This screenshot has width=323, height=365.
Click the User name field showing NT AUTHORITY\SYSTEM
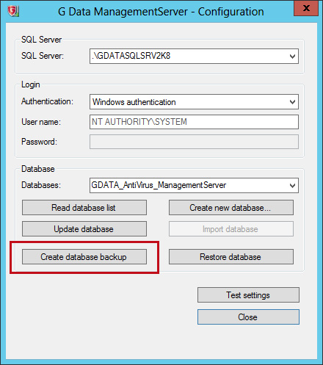194,122
